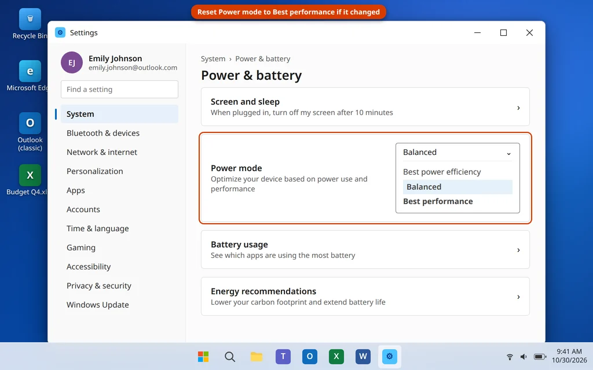Open Network & internet settings

[119, 152]
